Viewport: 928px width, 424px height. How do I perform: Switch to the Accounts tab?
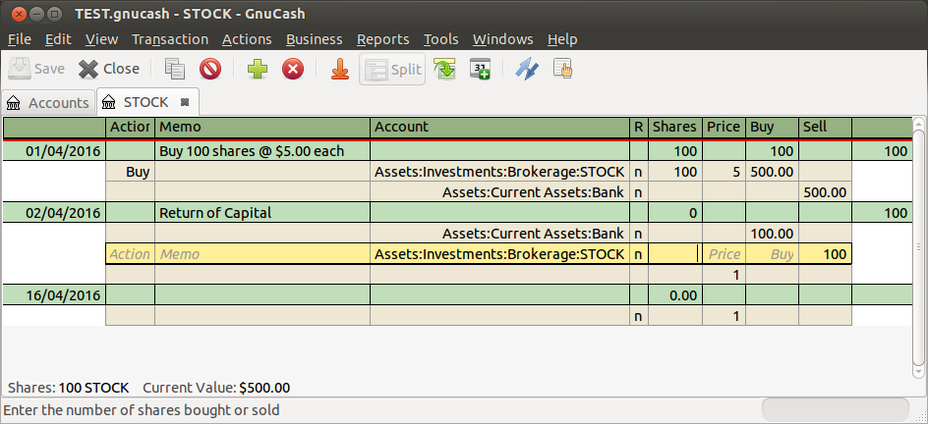(49, 102)
